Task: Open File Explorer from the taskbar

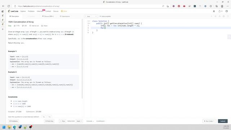Action: [x=9, y=127]
